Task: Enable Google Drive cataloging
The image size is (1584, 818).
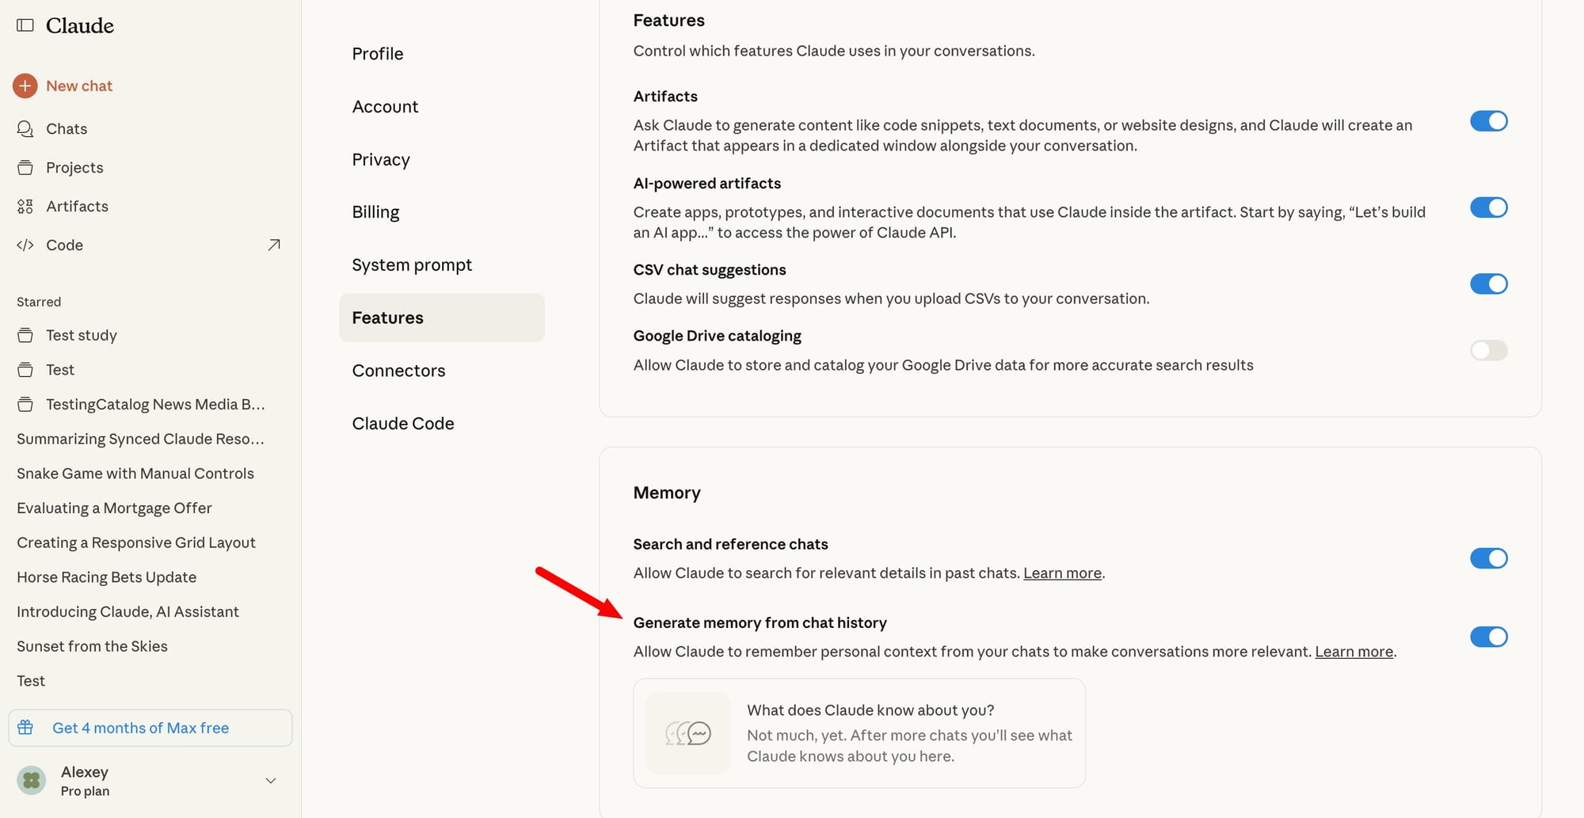Action: tap(1488, 350)
